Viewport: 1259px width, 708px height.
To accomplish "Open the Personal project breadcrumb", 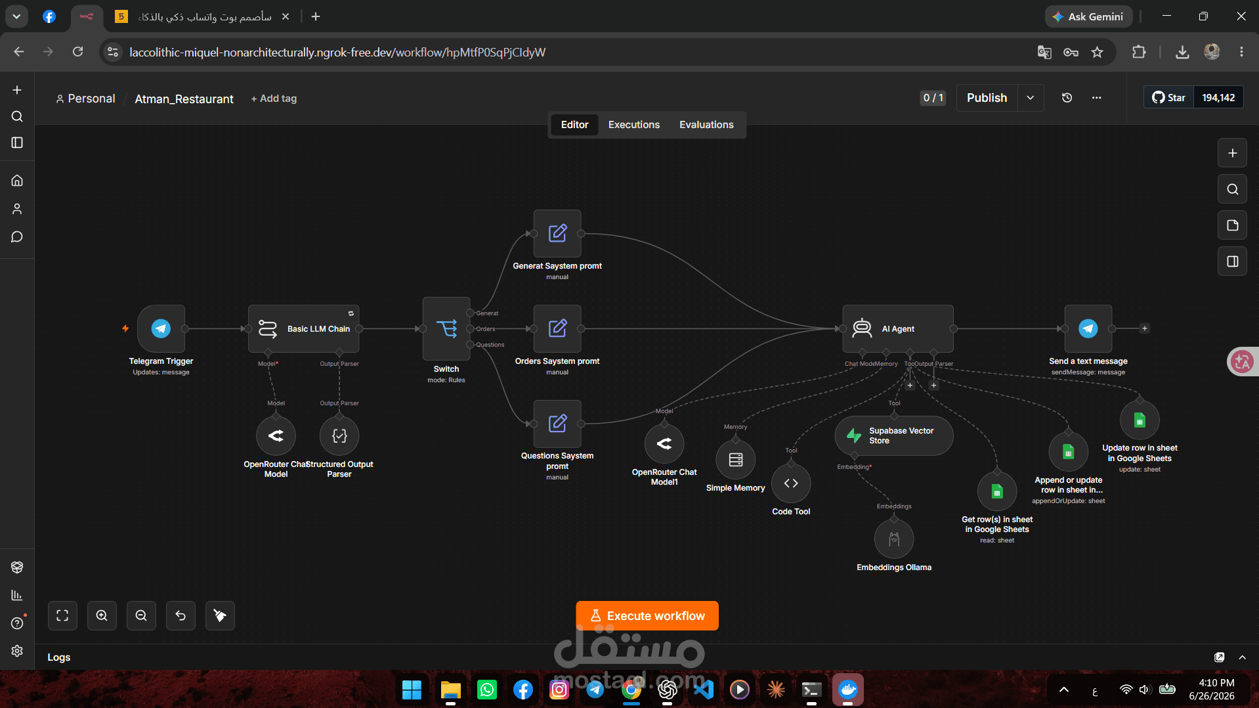I will click(x=85, y=99).
